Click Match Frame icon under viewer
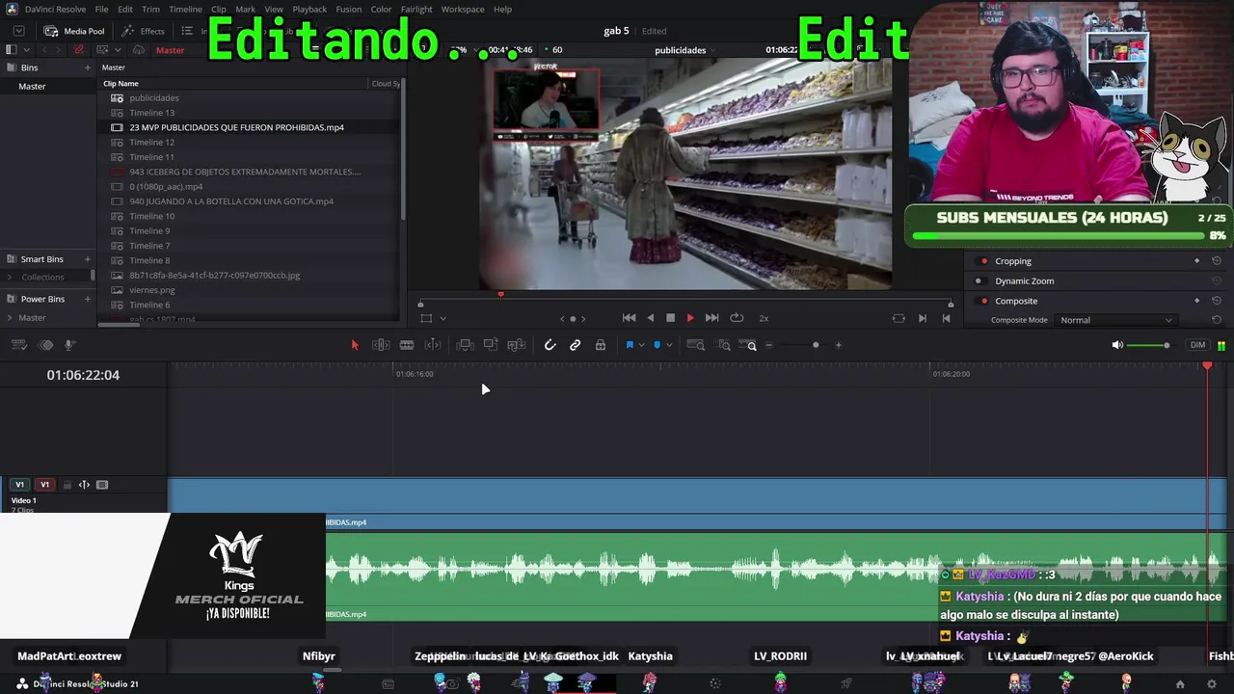 899,318
